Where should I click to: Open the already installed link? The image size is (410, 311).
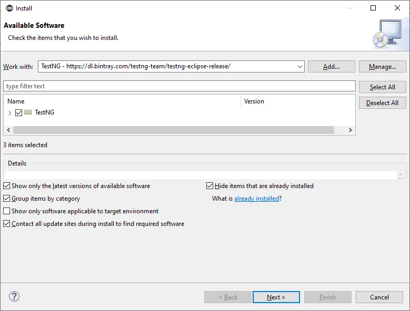point(256,199)
